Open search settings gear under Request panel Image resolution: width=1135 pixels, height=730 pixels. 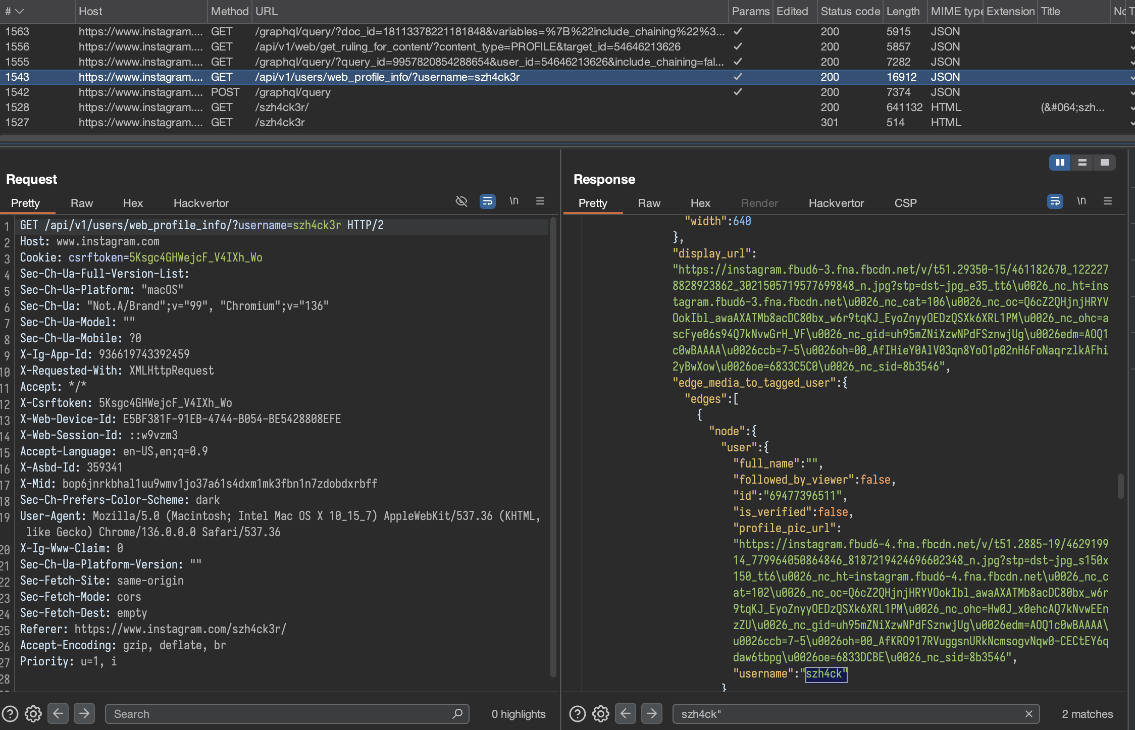tap(33, 714)
